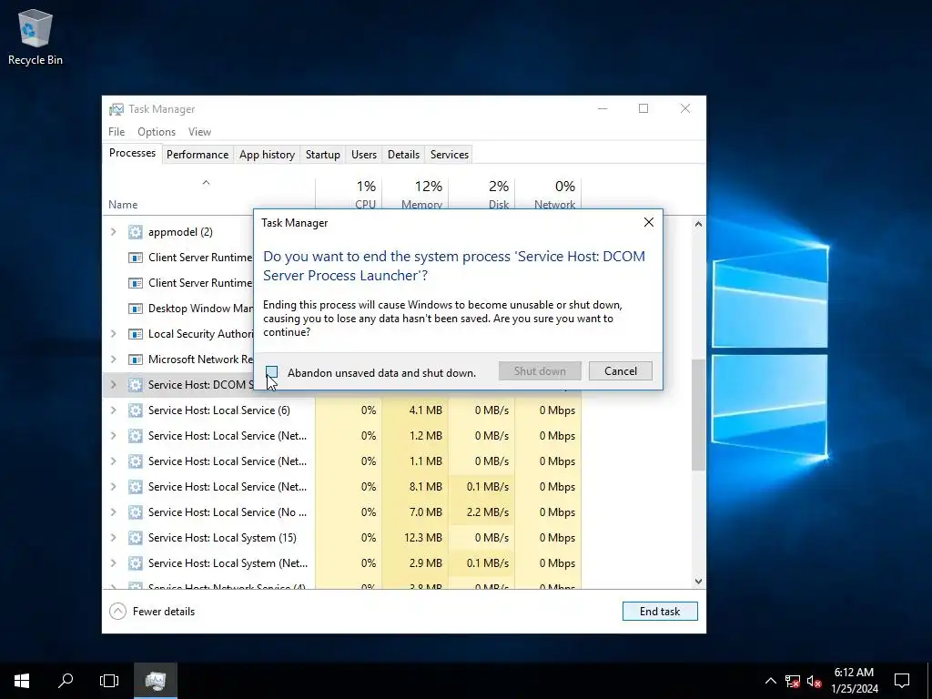Switch to the Startup tab
This screenshot has height=699, width=932.
323,155
